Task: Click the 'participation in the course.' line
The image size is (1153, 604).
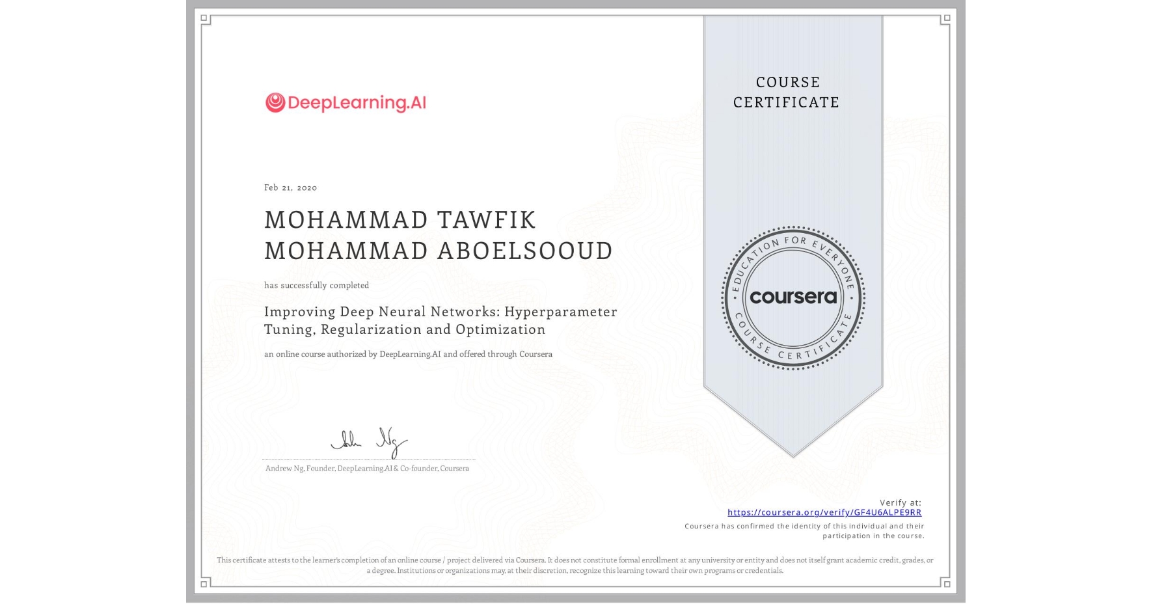Action: 873,536
